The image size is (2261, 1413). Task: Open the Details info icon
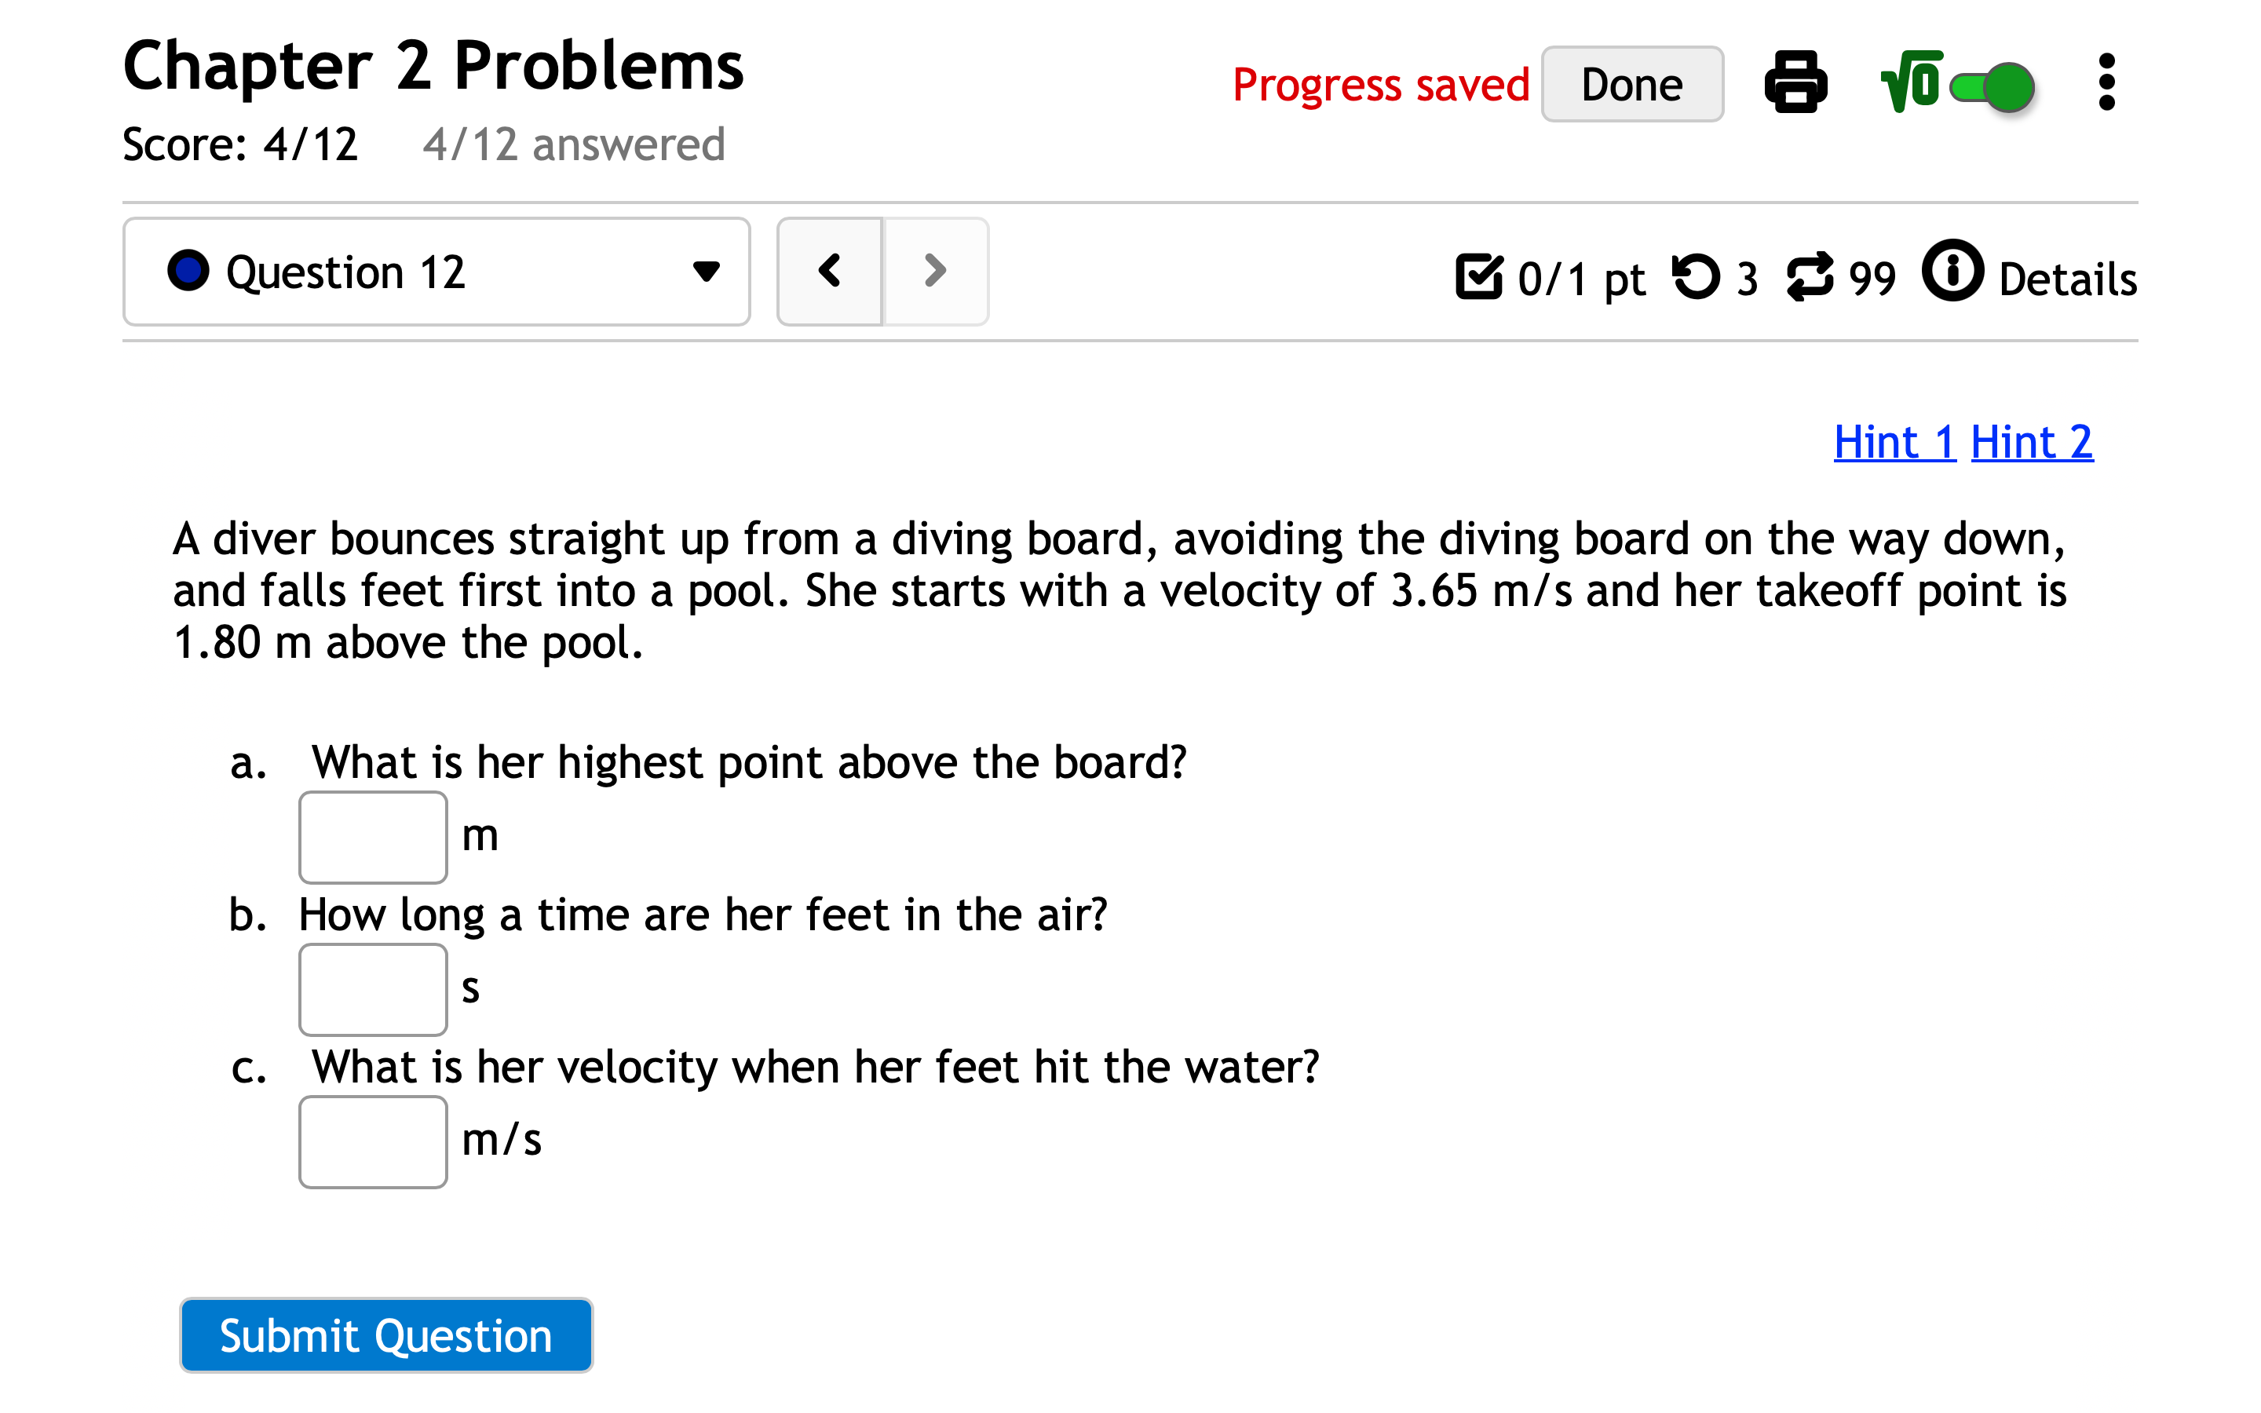point(1952,272)
